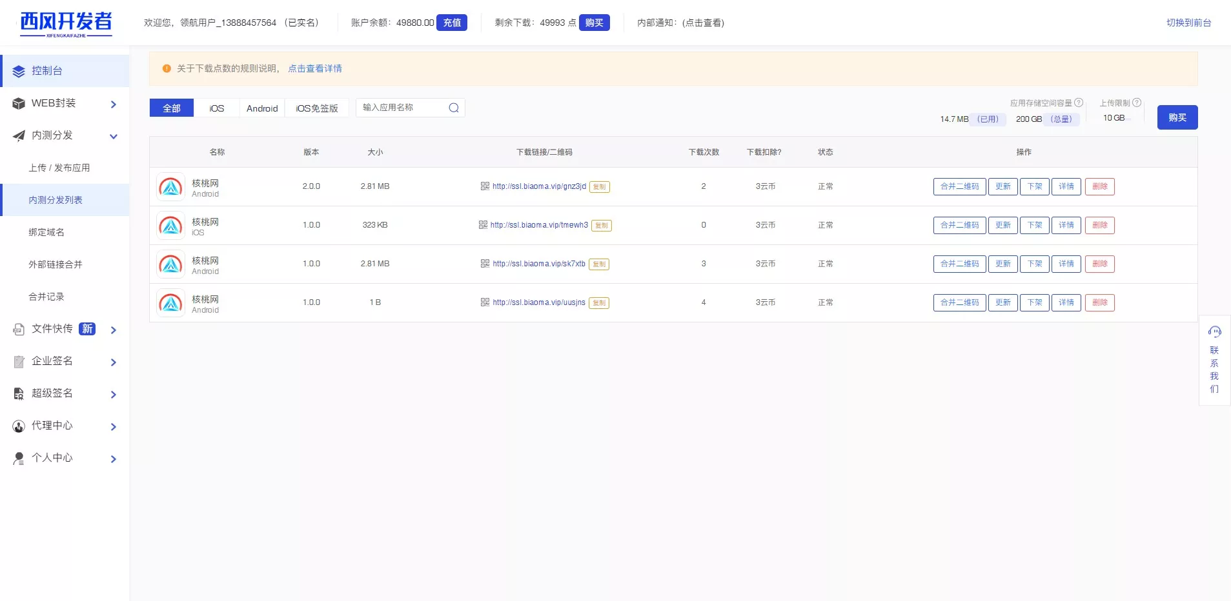Delete the 2.0.0 version app via 删除
Viewport: 1231px width, 601px height.
tap(1099, 186)
